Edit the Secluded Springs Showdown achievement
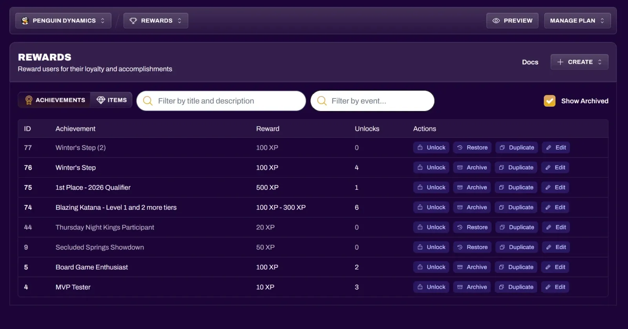Viewport: 628px width, 329px height. pyautogui.click(x=556, y=247)
